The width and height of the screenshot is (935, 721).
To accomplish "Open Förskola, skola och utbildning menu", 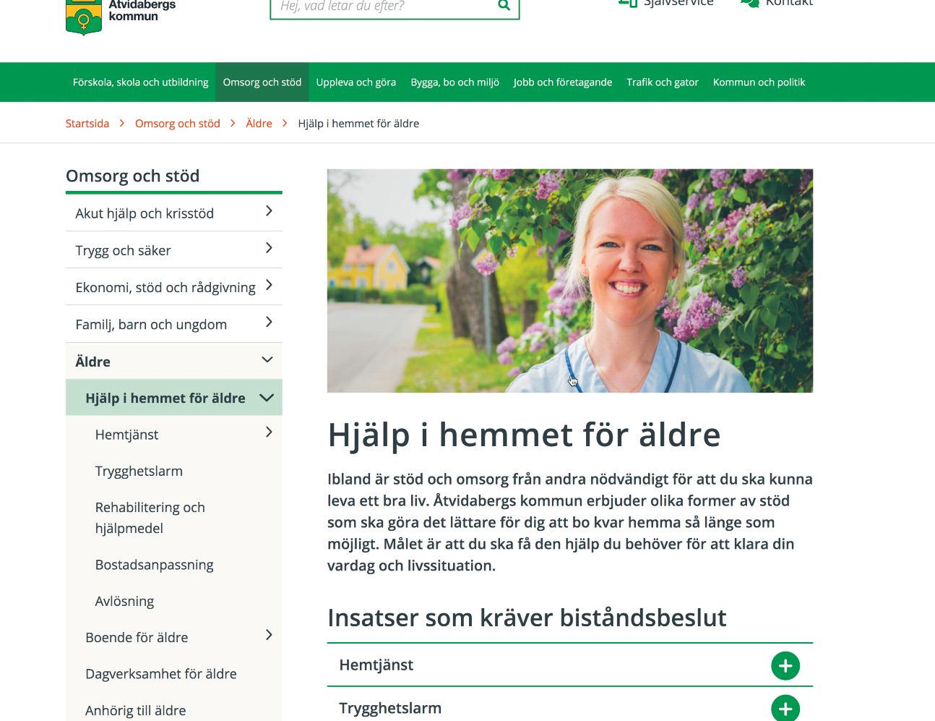I will click(x=140, y=82).
